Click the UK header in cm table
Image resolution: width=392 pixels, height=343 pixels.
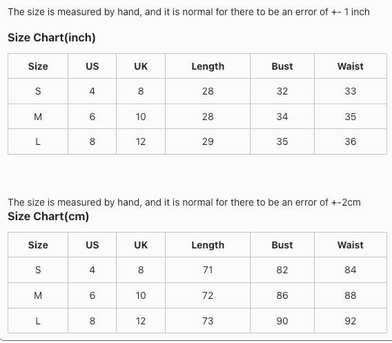141,245
